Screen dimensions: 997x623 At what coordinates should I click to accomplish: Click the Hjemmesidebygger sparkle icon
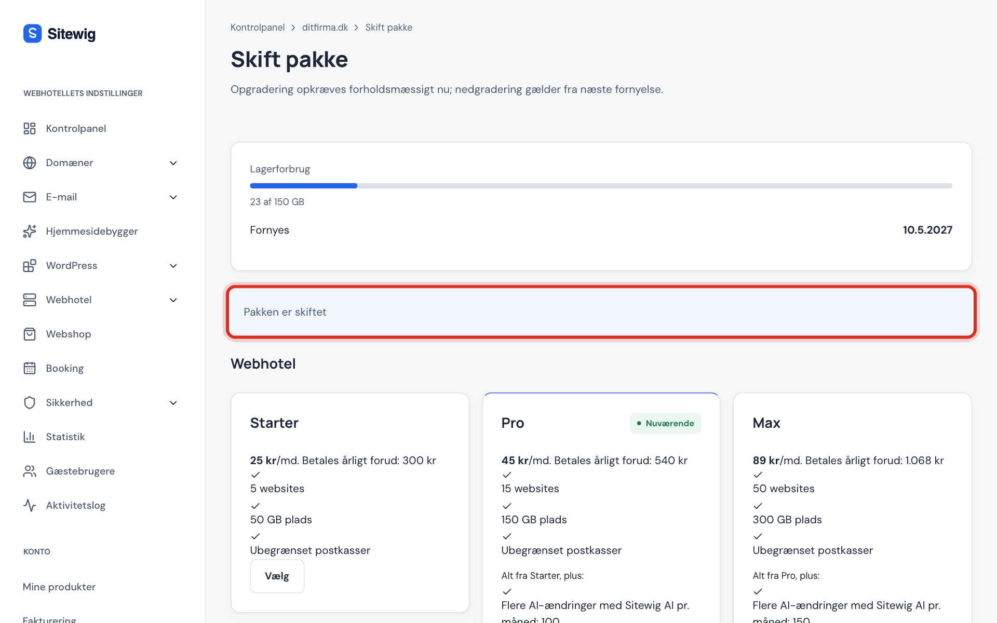(x=30, y=231)
